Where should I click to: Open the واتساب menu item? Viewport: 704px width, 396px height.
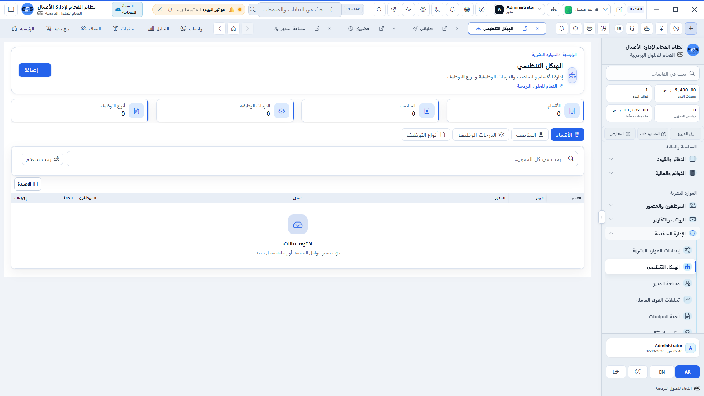point(191,29)
